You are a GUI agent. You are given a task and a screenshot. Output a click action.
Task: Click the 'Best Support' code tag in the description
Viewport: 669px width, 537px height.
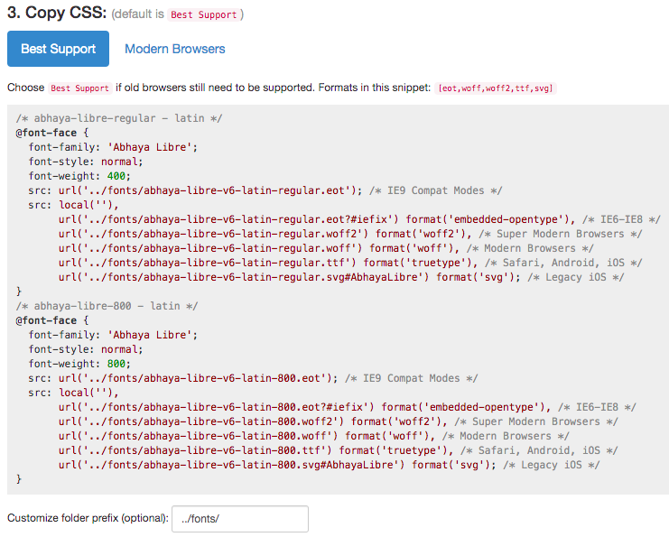[x=79, y=88]
